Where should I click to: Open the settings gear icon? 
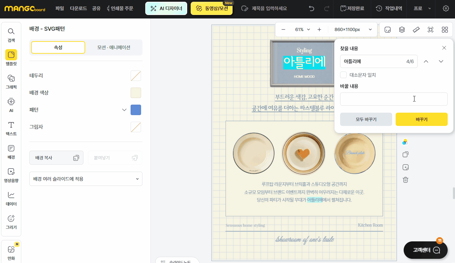tap(446, 8)
